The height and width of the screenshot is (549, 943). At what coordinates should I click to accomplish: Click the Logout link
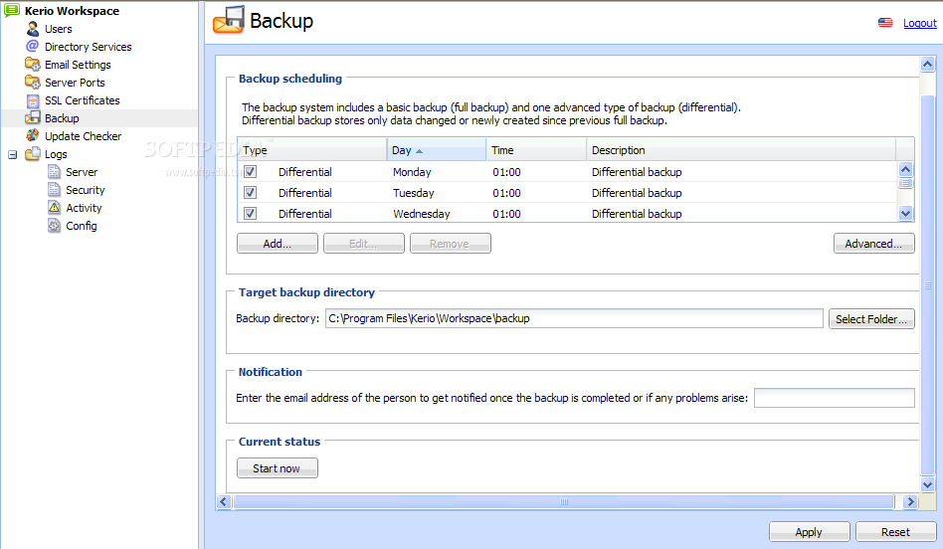(919, 23)
